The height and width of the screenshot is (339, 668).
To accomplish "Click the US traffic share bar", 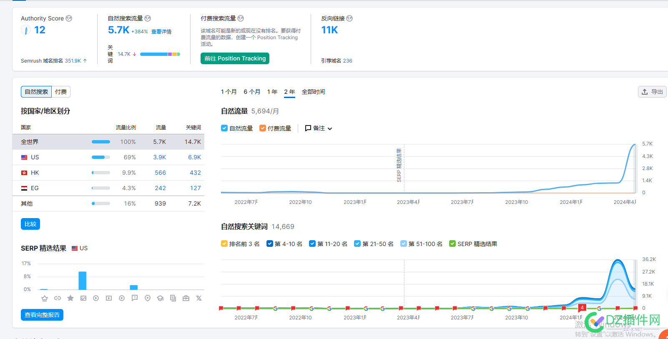I will 101,157.
